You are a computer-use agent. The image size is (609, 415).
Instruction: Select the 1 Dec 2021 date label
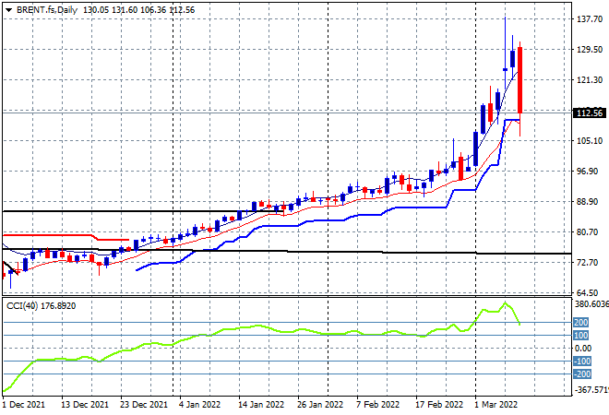(26, 405)
